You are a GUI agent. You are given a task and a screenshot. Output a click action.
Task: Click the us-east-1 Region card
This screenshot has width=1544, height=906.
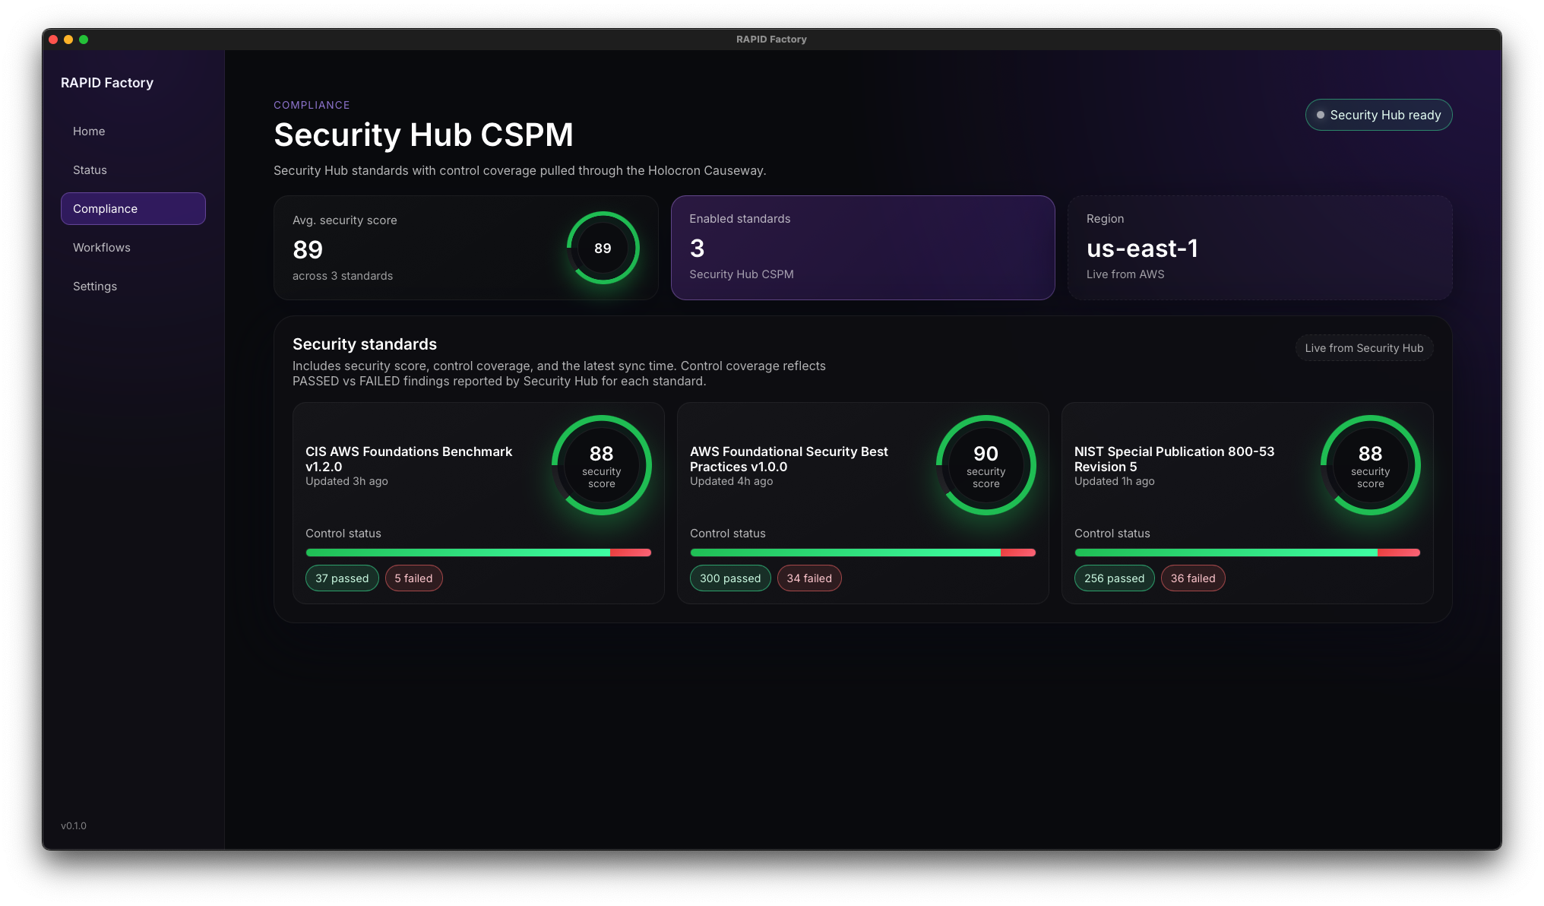[x=1260, y=248]
